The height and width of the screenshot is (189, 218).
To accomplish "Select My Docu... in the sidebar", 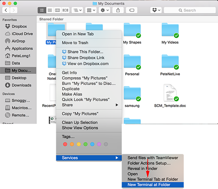I will [18, 70].
